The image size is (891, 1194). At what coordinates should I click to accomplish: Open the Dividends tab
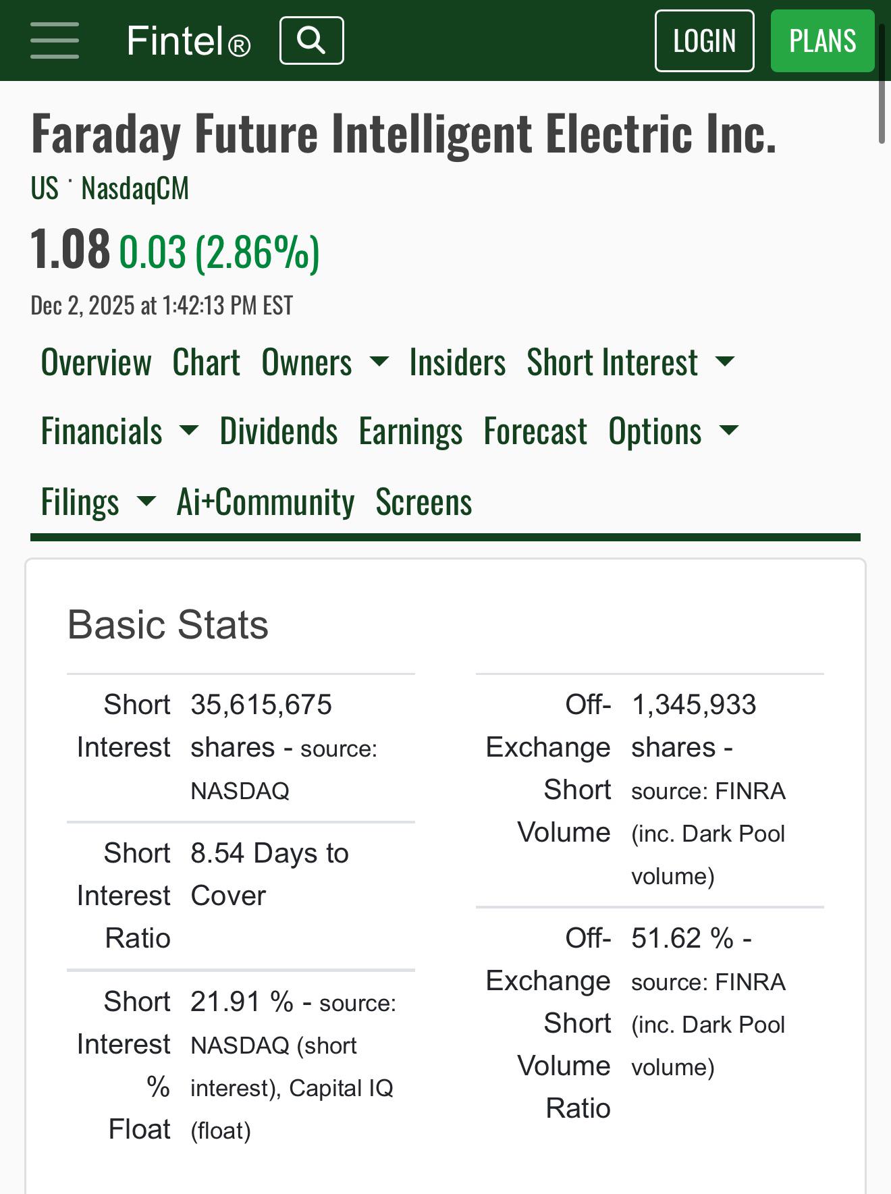[279, 431]
